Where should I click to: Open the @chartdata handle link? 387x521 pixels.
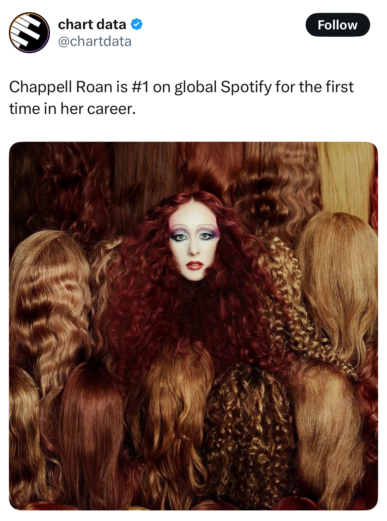95,41
